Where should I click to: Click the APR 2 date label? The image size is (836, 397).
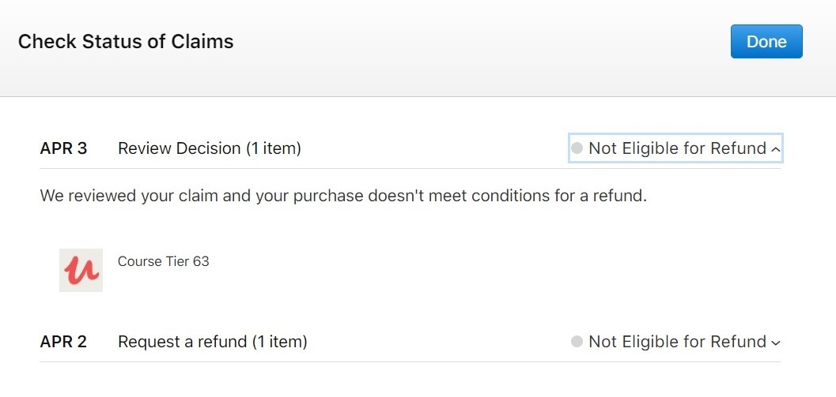click(63, 342)
